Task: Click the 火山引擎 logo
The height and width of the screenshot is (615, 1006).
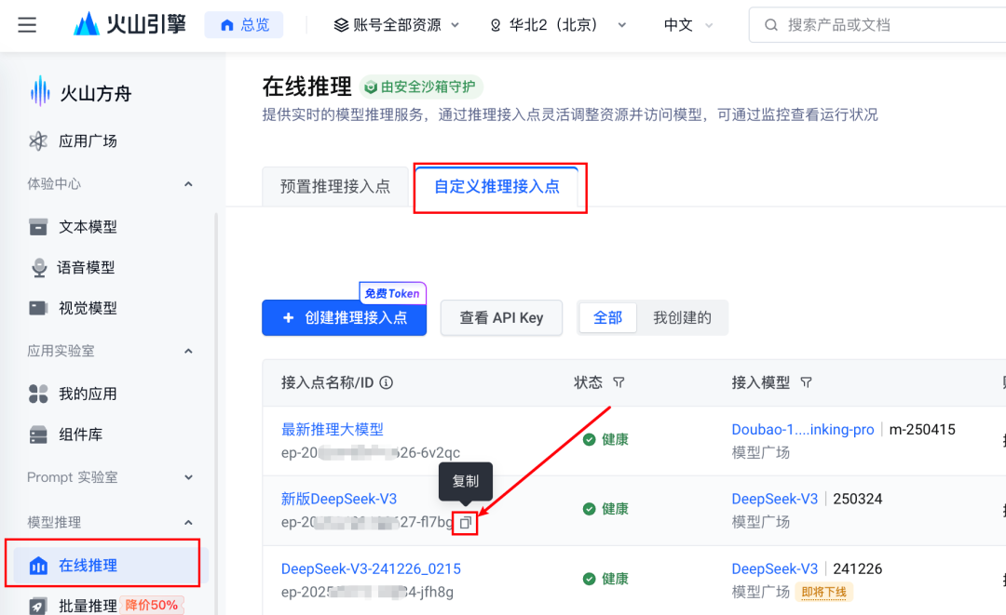Action: coord(129,24)
